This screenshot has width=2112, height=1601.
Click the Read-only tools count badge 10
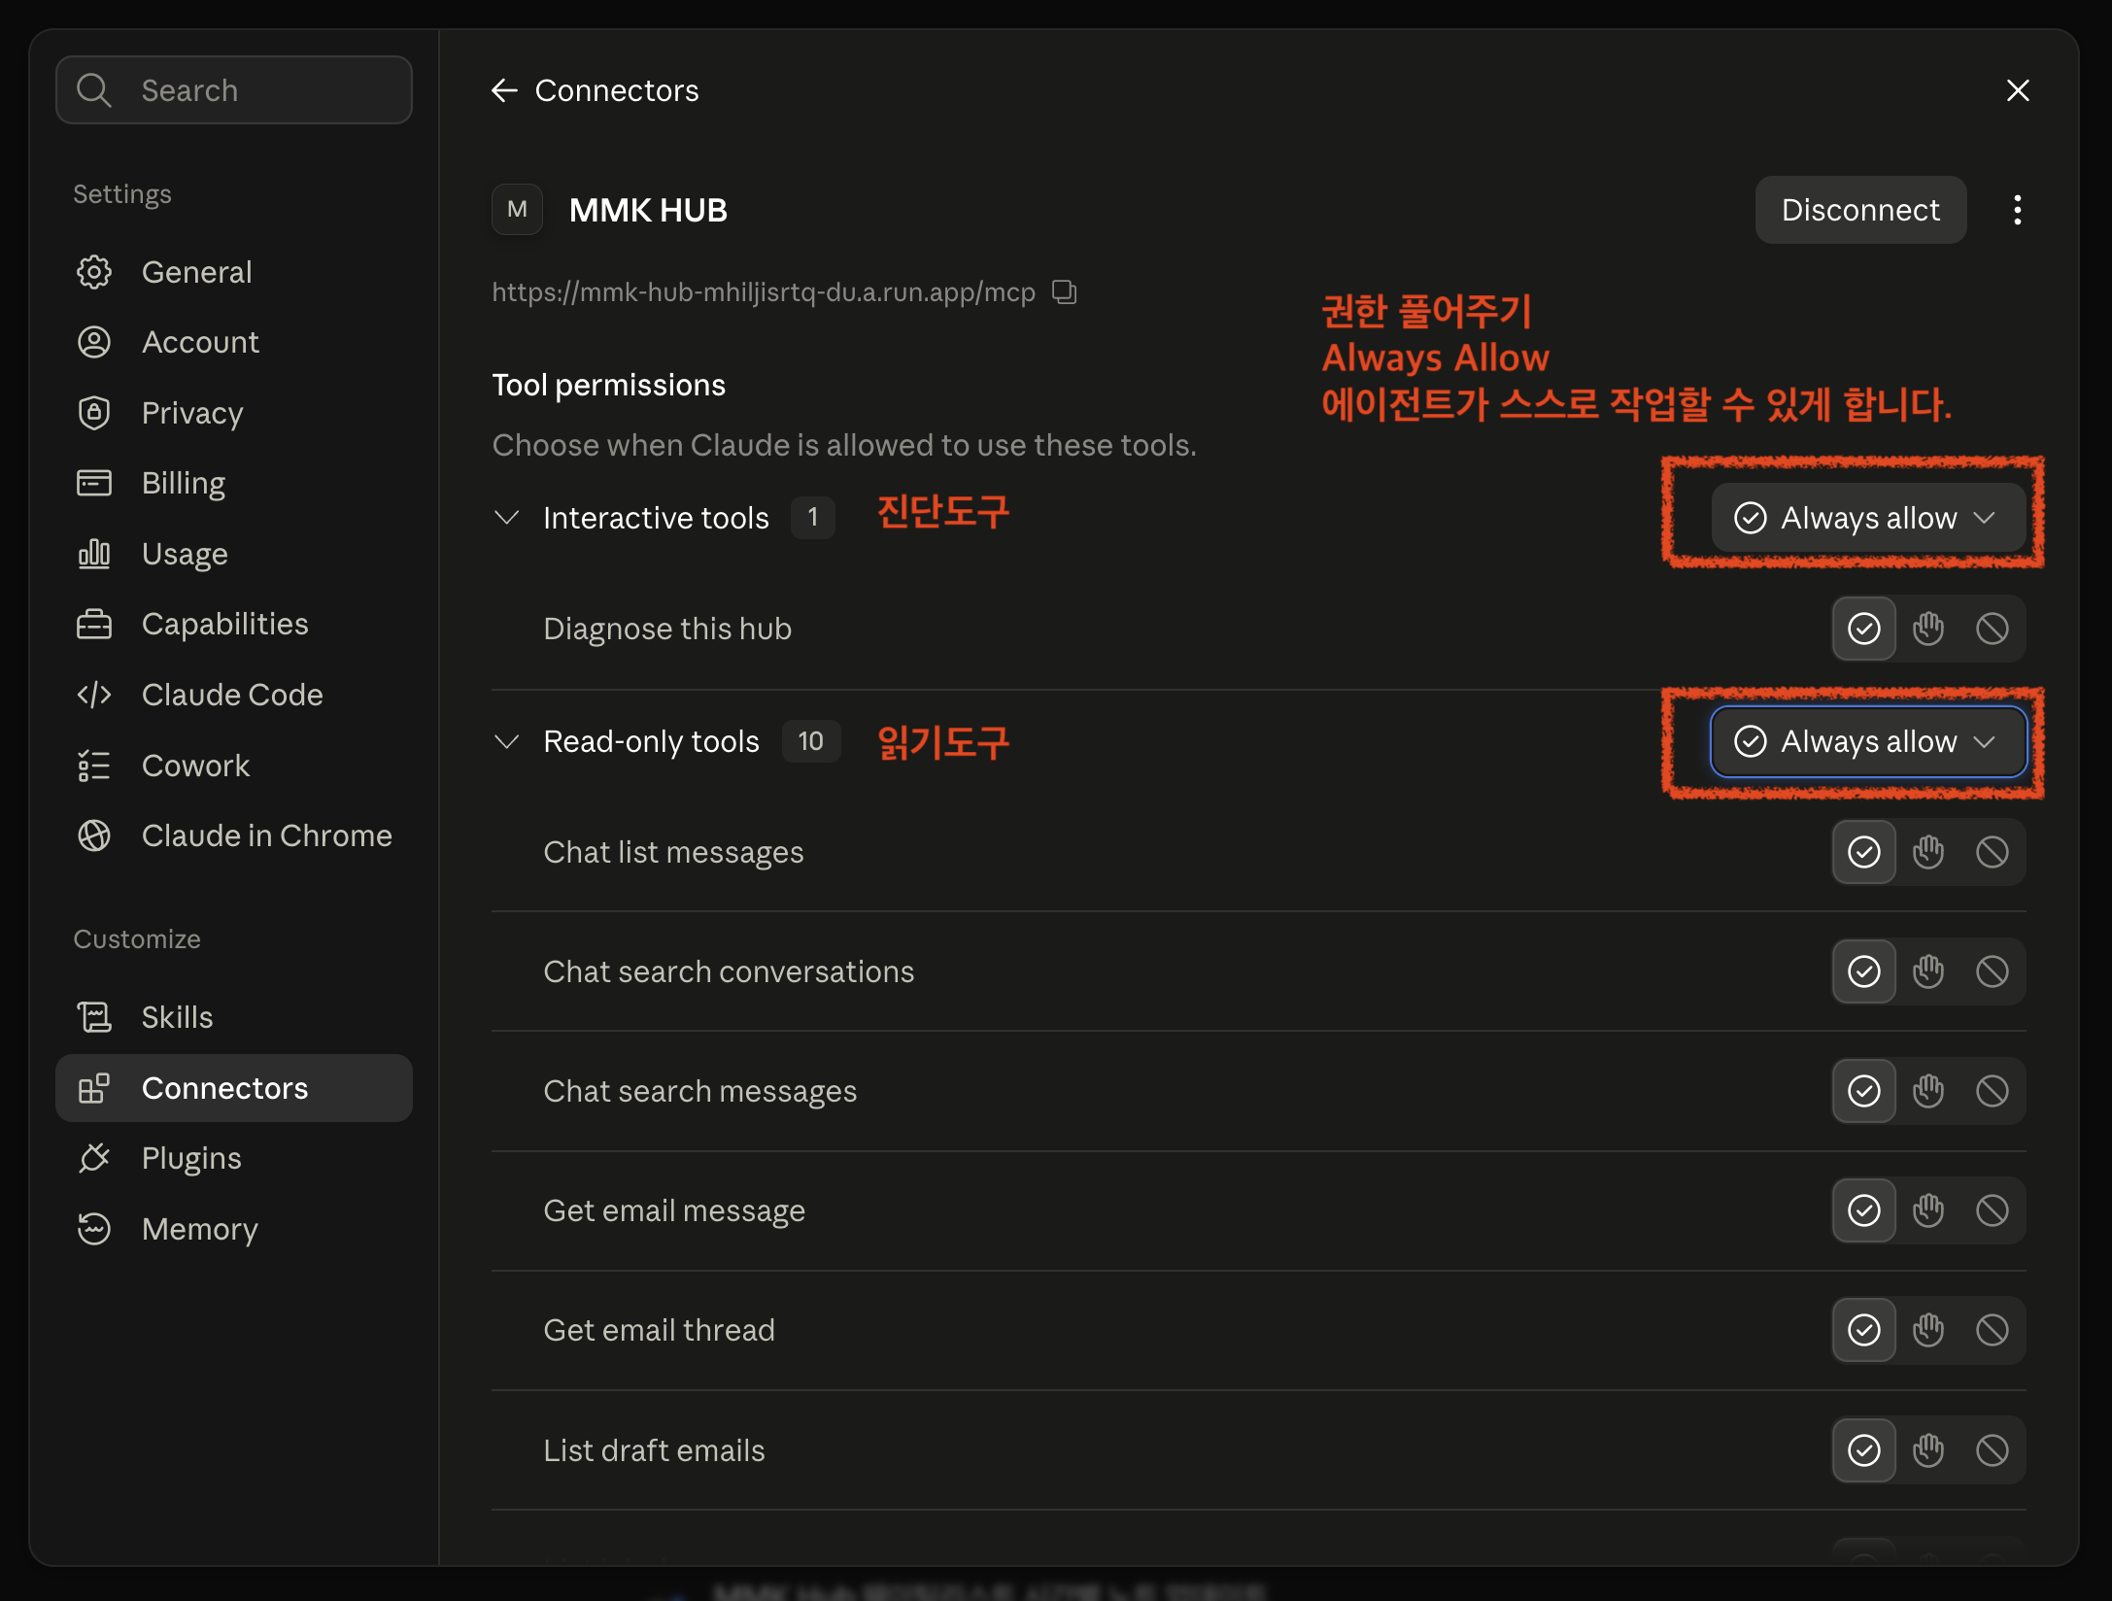pos(810,741)
